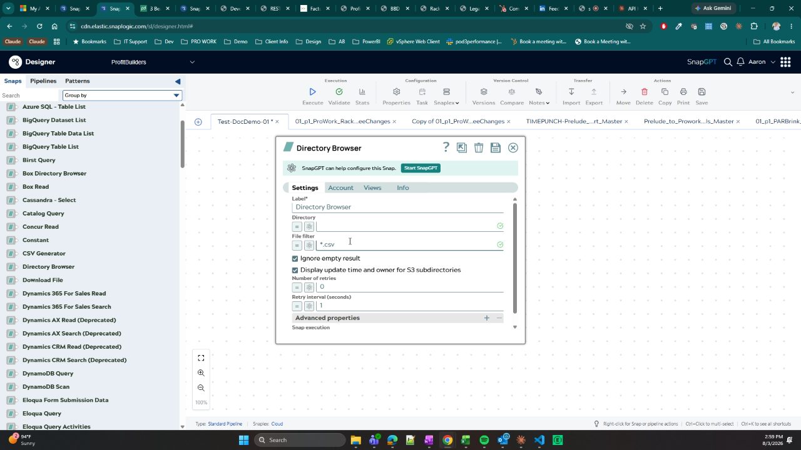Click the Standard Pipeline type link
Viewport: 801px width, 450px height.
point(225,424)
